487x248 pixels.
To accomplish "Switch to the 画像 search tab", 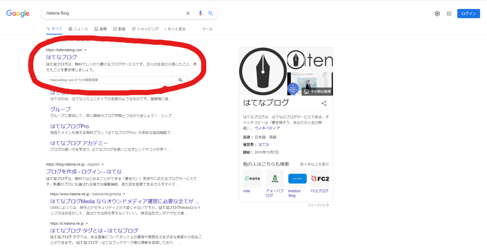I will pyautogui.click(x=101, y=29).
